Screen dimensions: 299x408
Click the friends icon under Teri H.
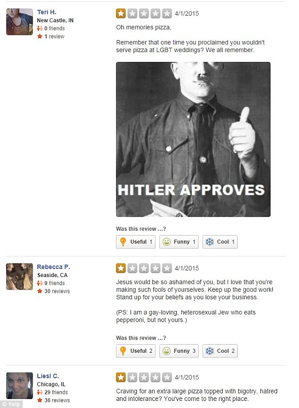pyautogui.click(x=40, y=28)
